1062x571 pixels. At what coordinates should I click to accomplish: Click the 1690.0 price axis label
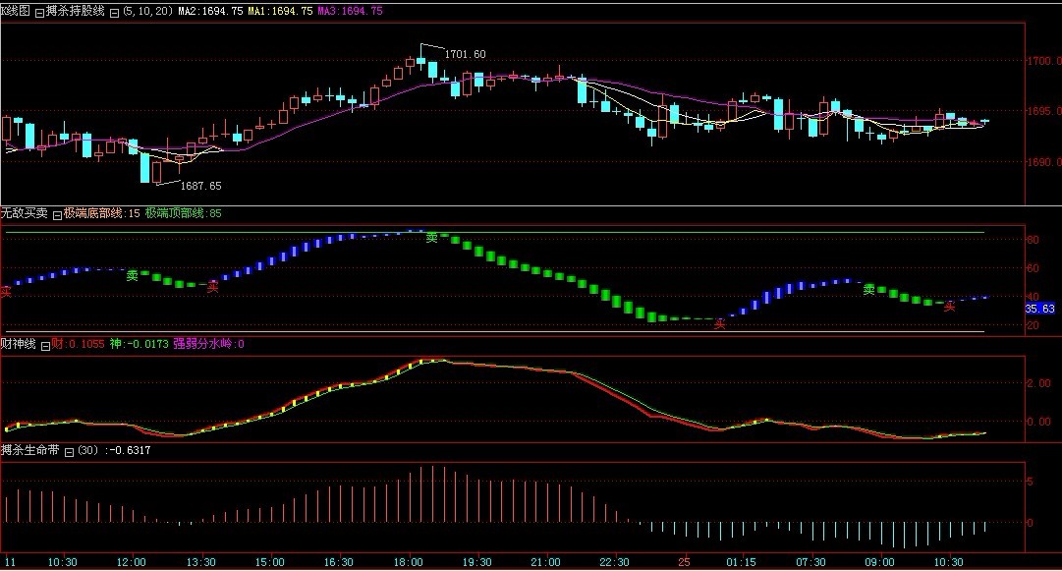coord(1043,162)
